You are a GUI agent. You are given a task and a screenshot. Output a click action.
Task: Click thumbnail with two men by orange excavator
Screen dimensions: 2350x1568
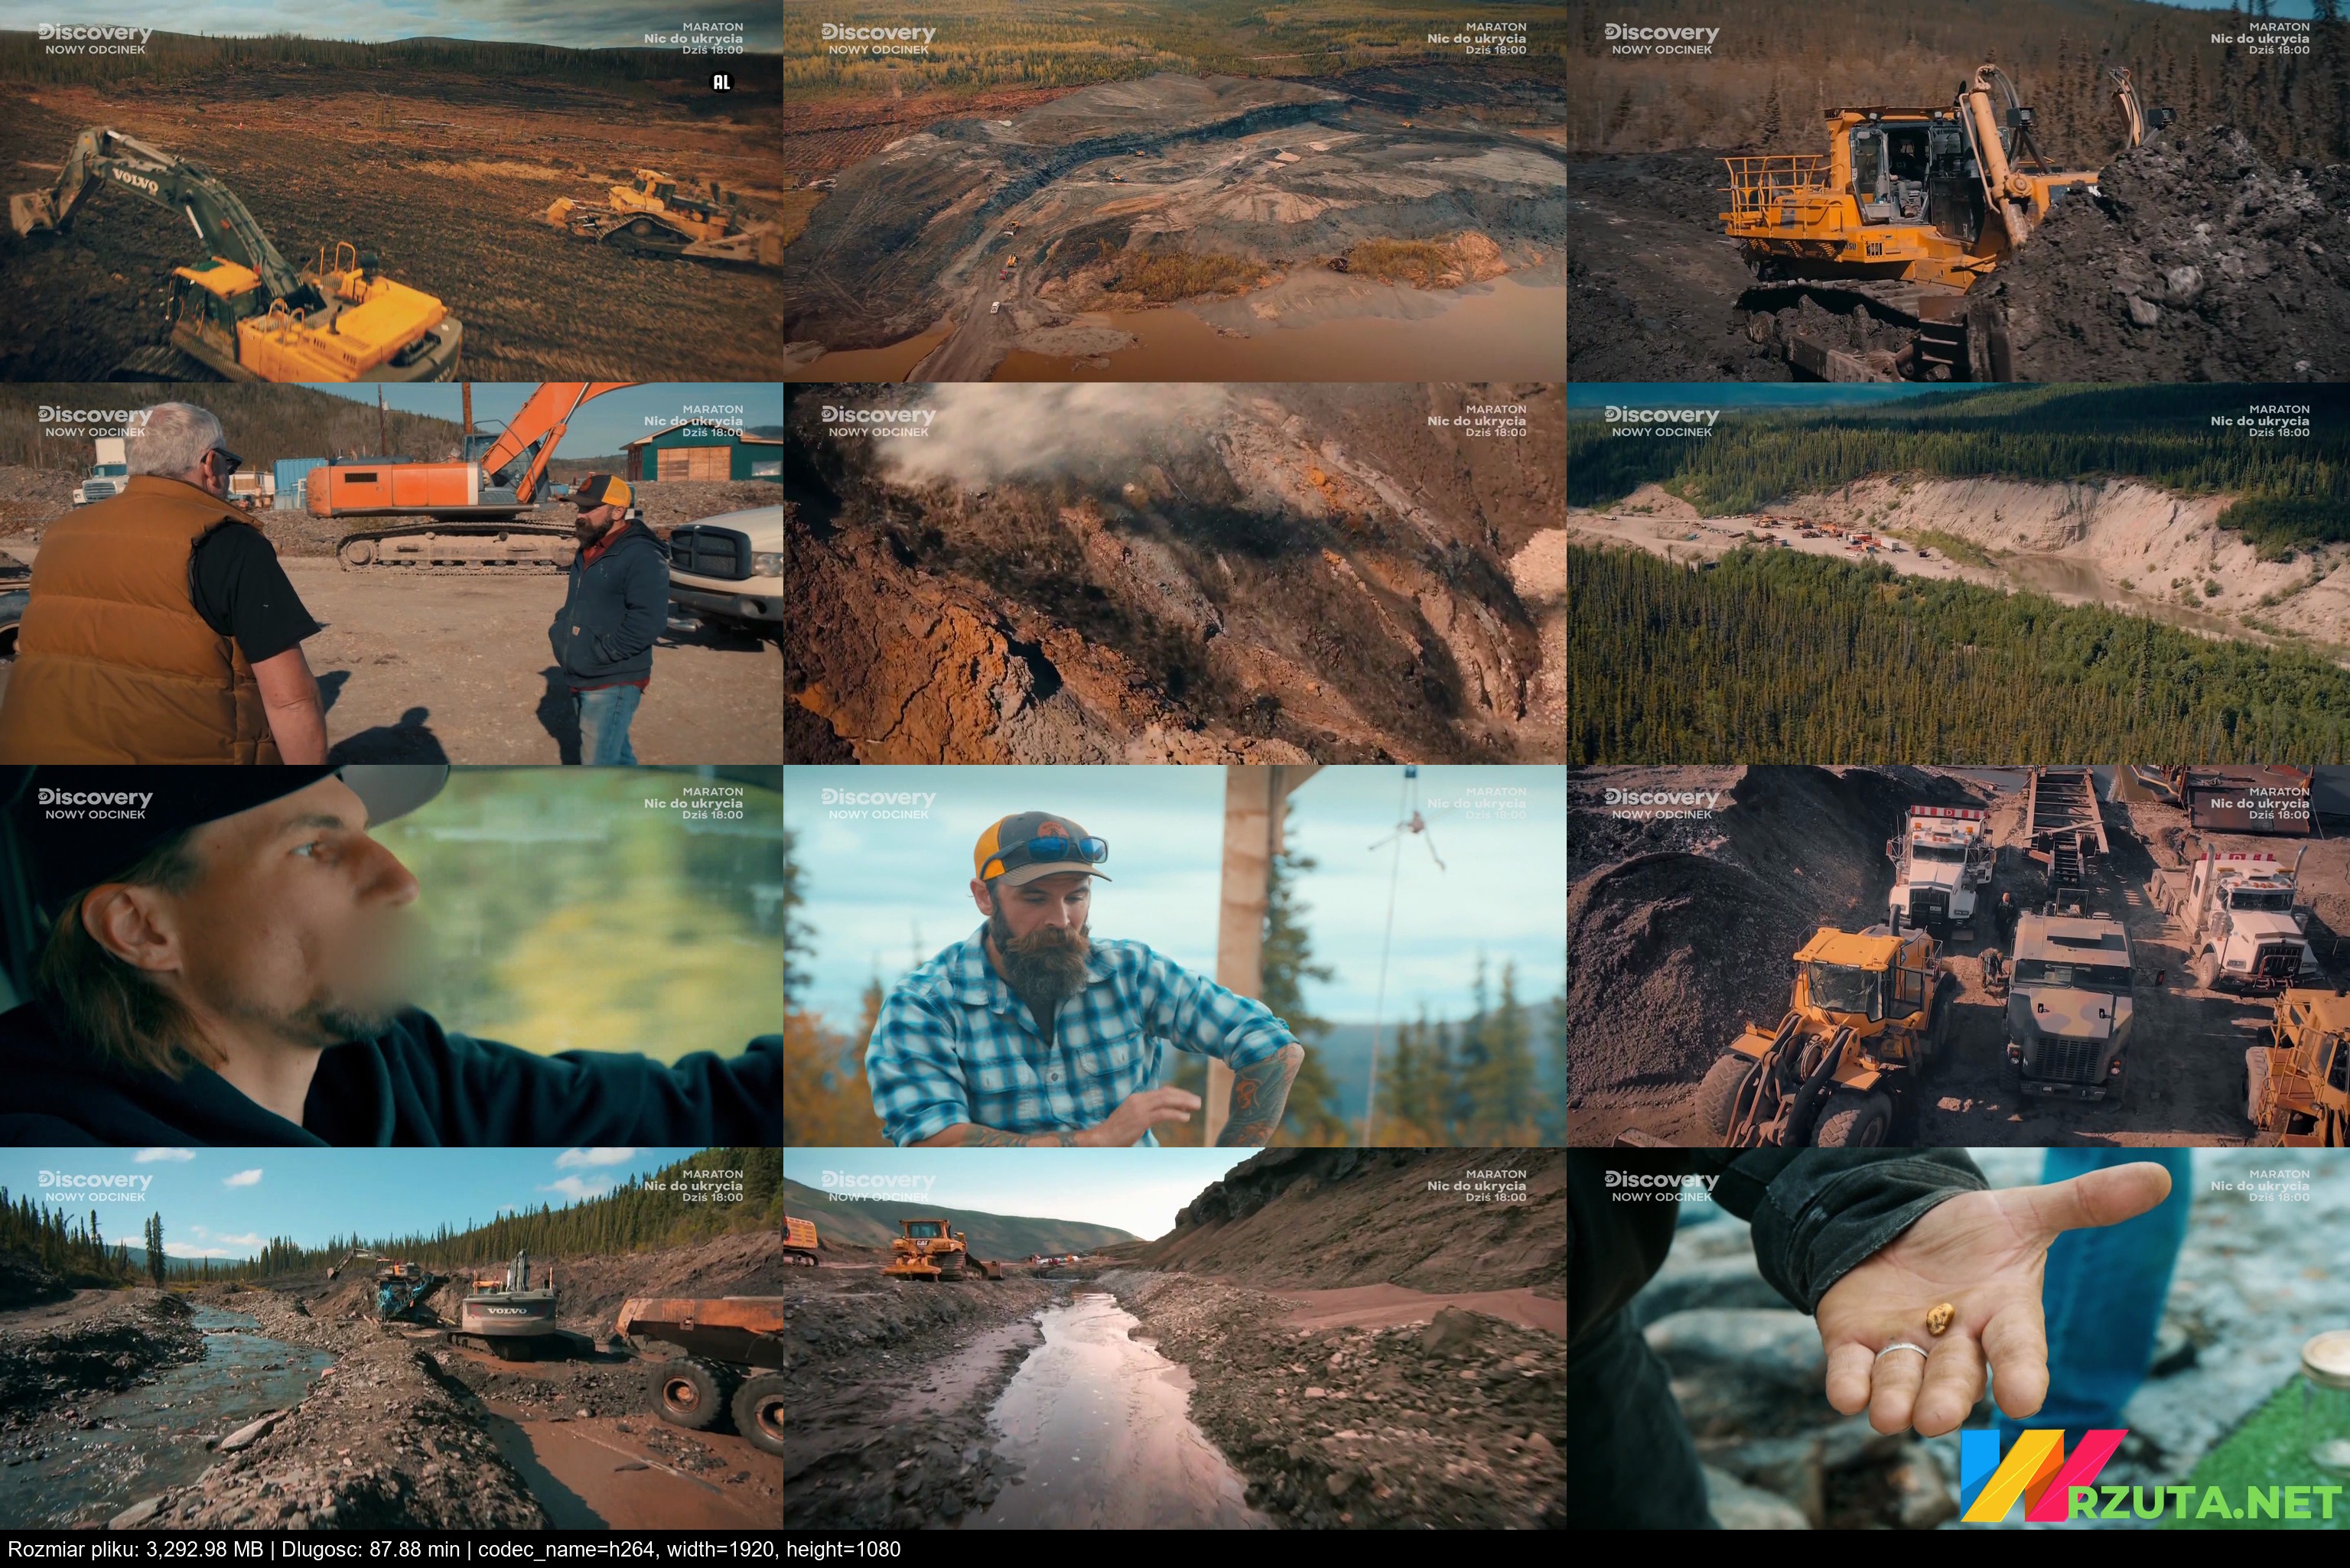tap(391, 573)
